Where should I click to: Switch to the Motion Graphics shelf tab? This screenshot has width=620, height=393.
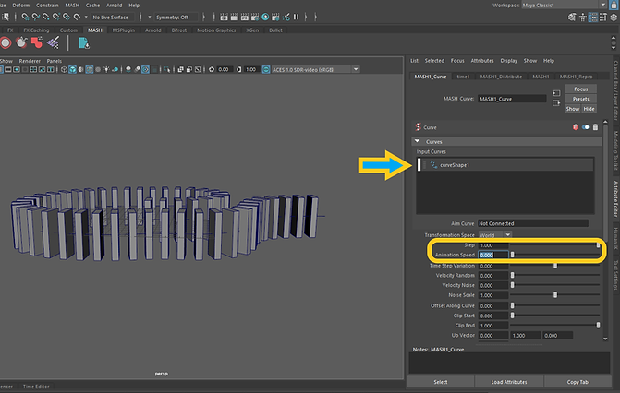pos(216,30)
